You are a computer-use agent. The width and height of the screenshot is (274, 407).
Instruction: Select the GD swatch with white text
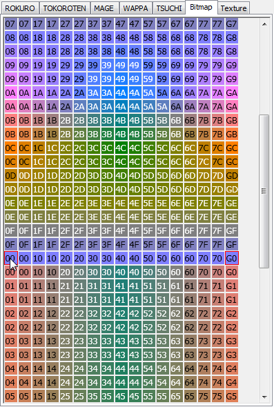point(231,190)
